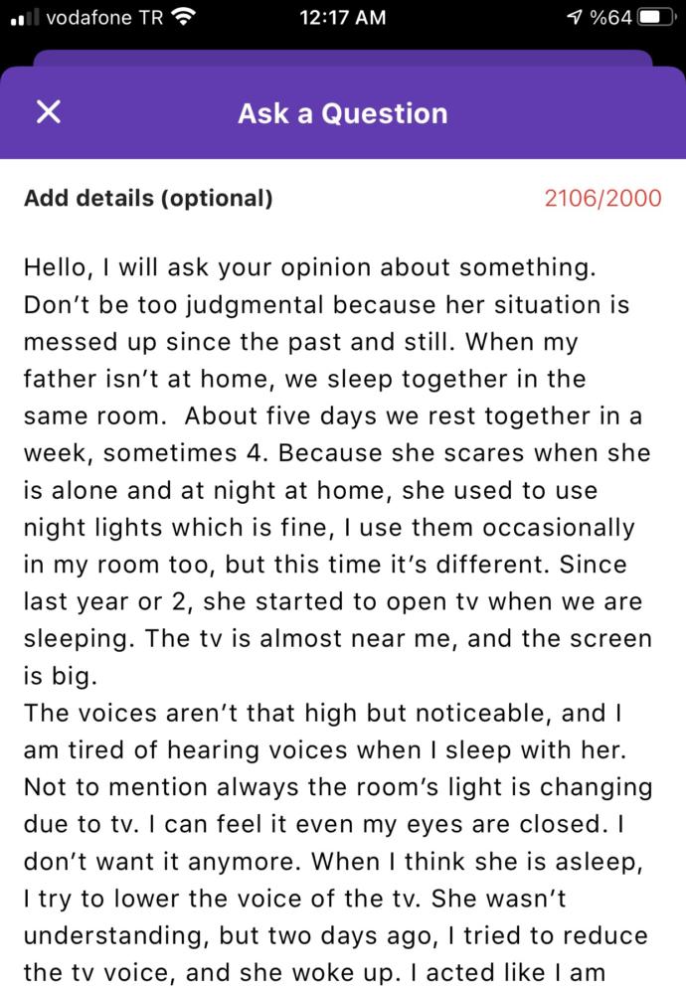Tap the vodafone TR carrier label
Screen dimensions: 686x987
(x=104, y=17)
